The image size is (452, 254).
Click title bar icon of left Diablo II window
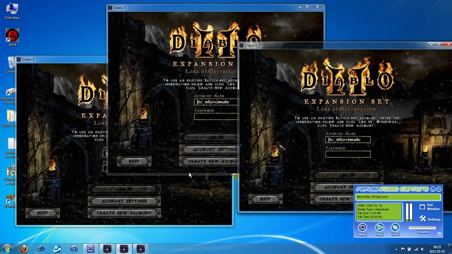click(19, 59)
